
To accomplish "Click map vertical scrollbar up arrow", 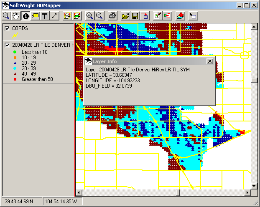I will [x=254, y=27].
